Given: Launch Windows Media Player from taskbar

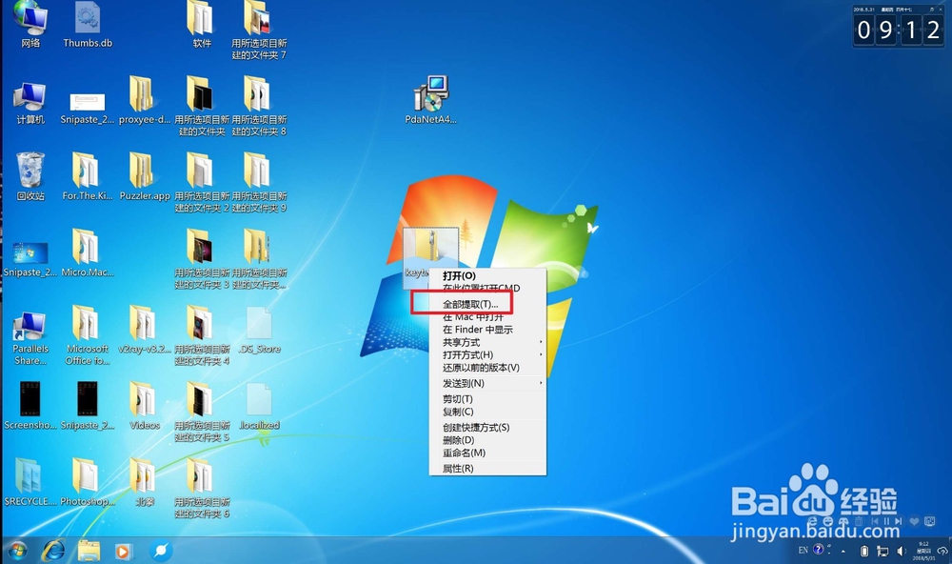Looking at the screenshot, I should 123,551.
